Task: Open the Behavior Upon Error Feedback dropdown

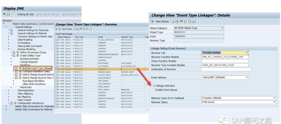Action: (x=274, y=98)
